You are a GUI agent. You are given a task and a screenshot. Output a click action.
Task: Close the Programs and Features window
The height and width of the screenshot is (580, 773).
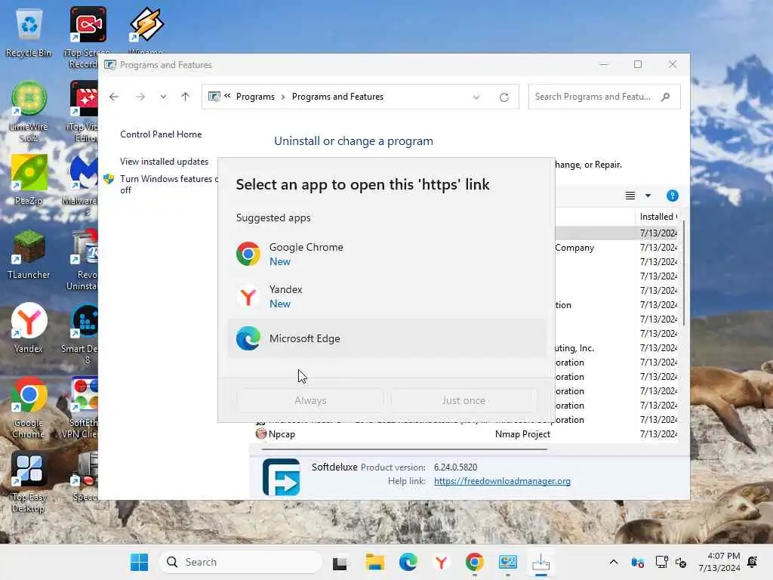[x=673, y=65]
